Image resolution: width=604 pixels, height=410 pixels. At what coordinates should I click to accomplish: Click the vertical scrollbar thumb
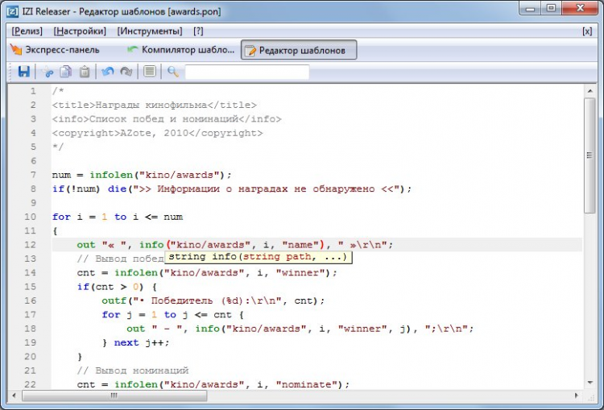pos(590,155)
